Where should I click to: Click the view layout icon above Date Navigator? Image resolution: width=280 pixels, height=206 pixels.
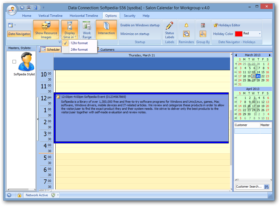tap(11, 25)
